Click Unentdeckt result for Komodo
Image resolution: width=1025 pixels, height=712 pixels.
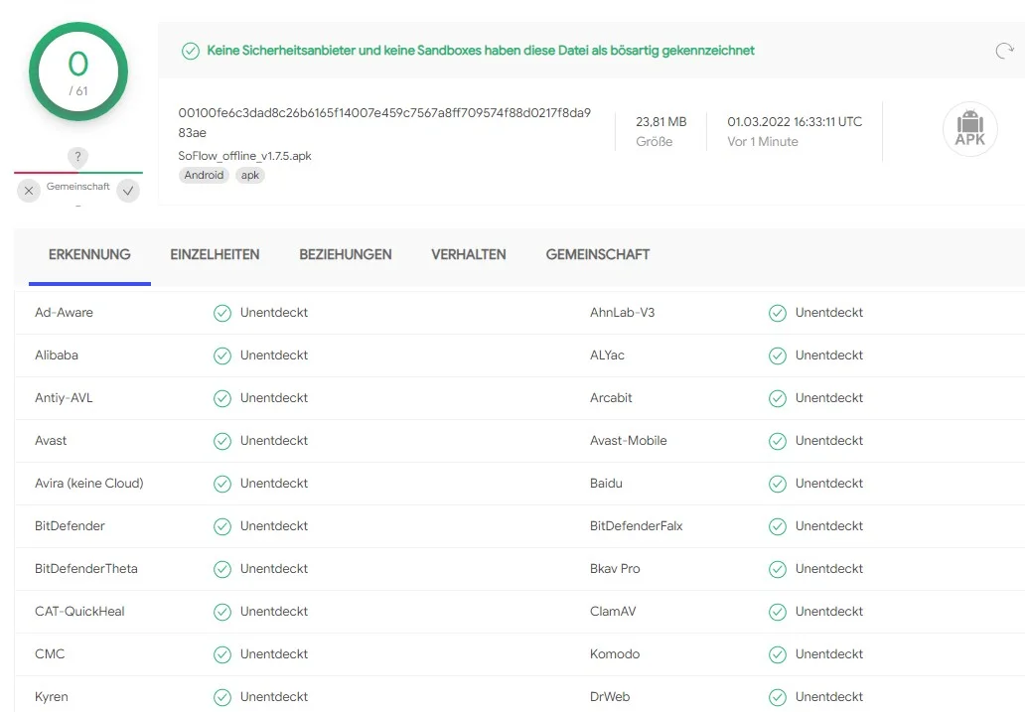pos(829,653)
